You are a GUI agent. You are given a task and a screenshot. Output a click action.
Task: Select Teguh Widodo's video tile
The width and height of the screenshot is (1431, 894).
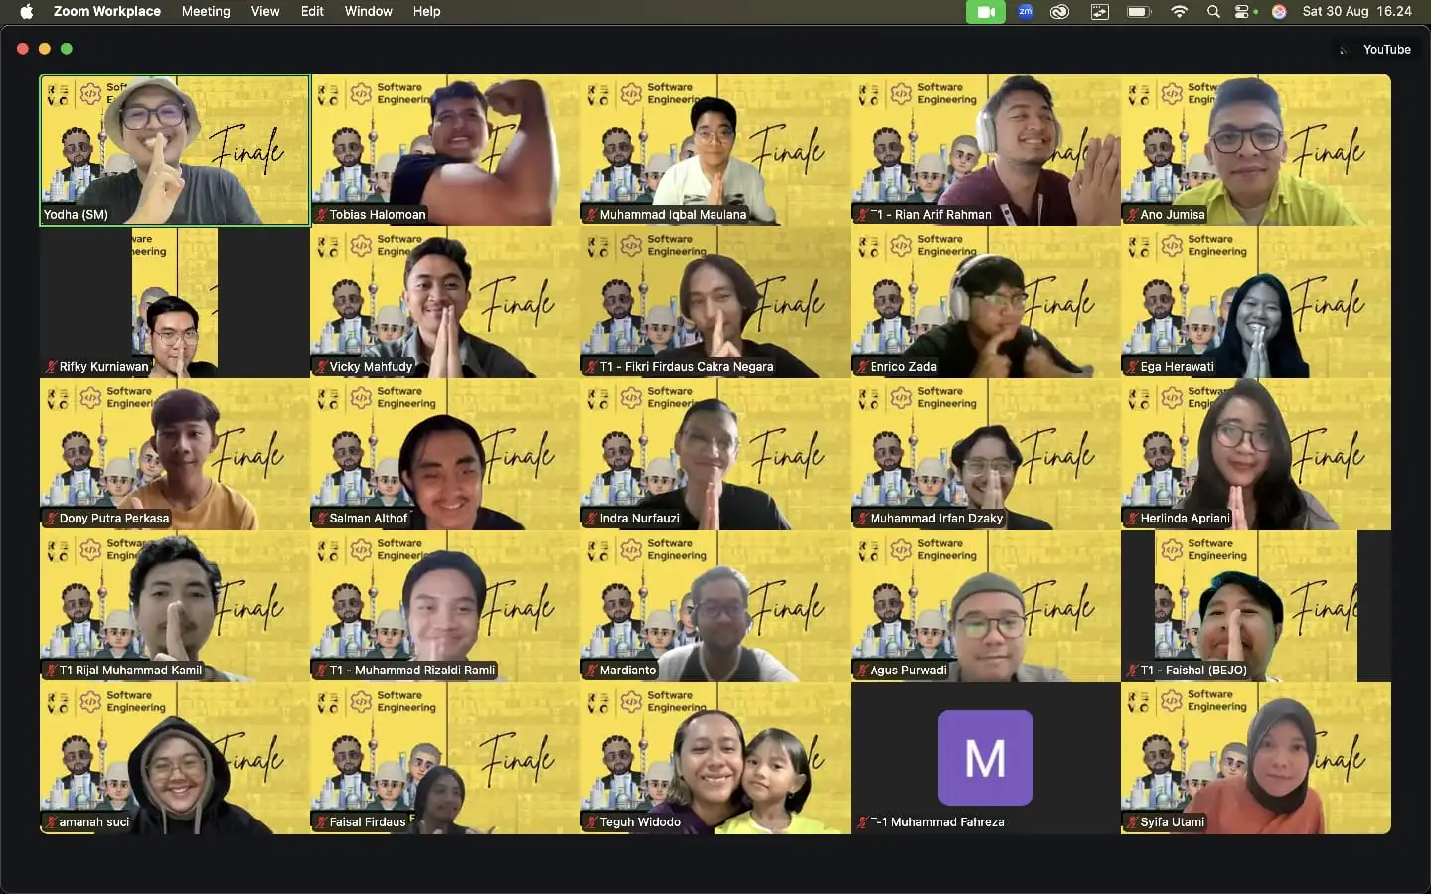pyautogui.click(x=715, y=758)
